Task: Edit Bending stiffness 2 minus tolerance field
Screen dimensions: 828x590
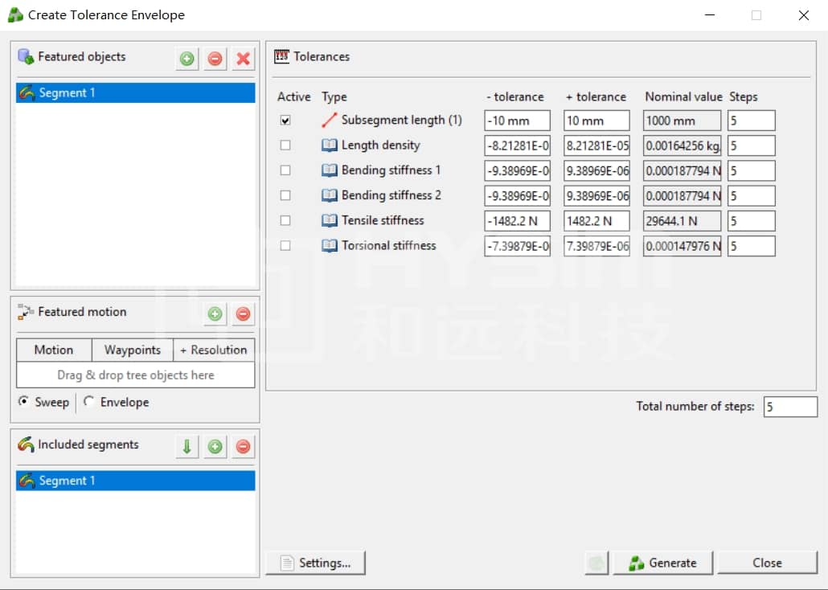Action: click(517, 196)
